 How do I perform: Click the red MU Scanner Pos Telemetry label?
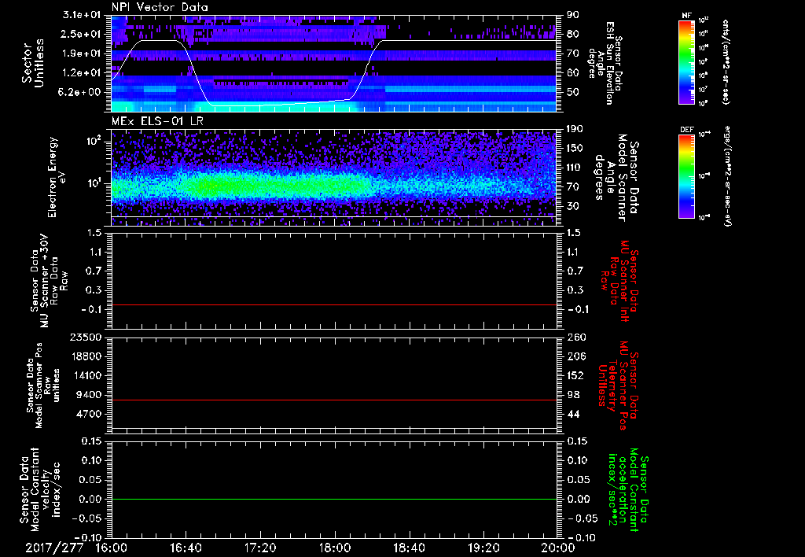click(619, 385)
